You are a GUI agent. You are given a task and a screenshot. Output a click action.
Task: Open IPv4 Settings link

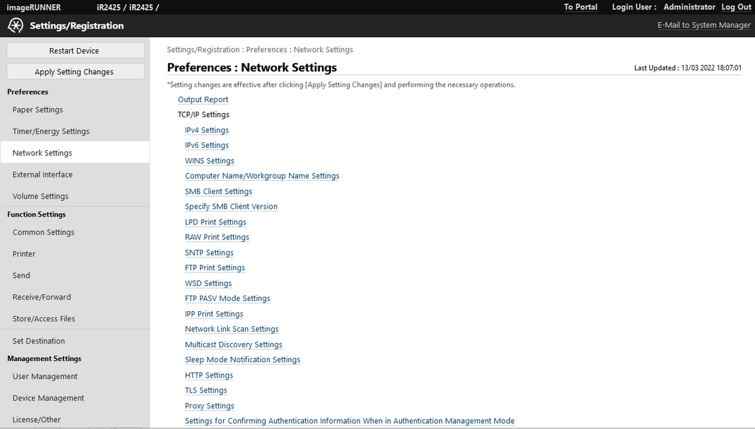coord(207,130)
